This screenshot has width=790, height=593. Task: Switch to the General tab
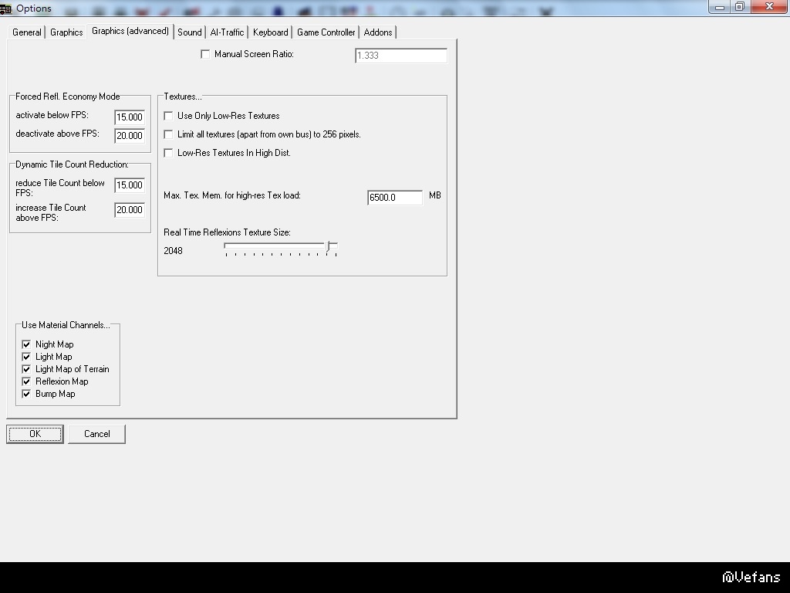pyautogui.click(x=27, y=32)
